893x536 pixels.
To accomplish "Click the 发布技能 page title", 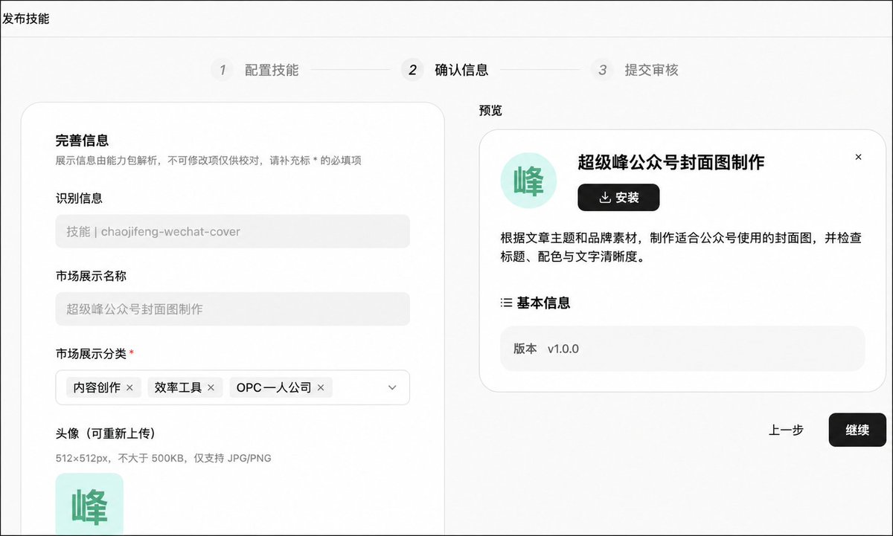I will (x=26, y=19).
